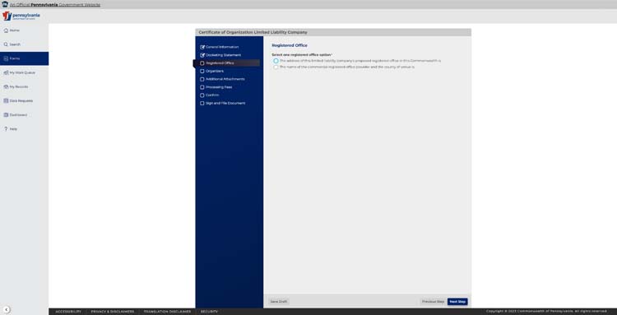Go to the Additional Attachments step
The width and height of the screenshot is (617, 315).
click(x=225, y=79)
